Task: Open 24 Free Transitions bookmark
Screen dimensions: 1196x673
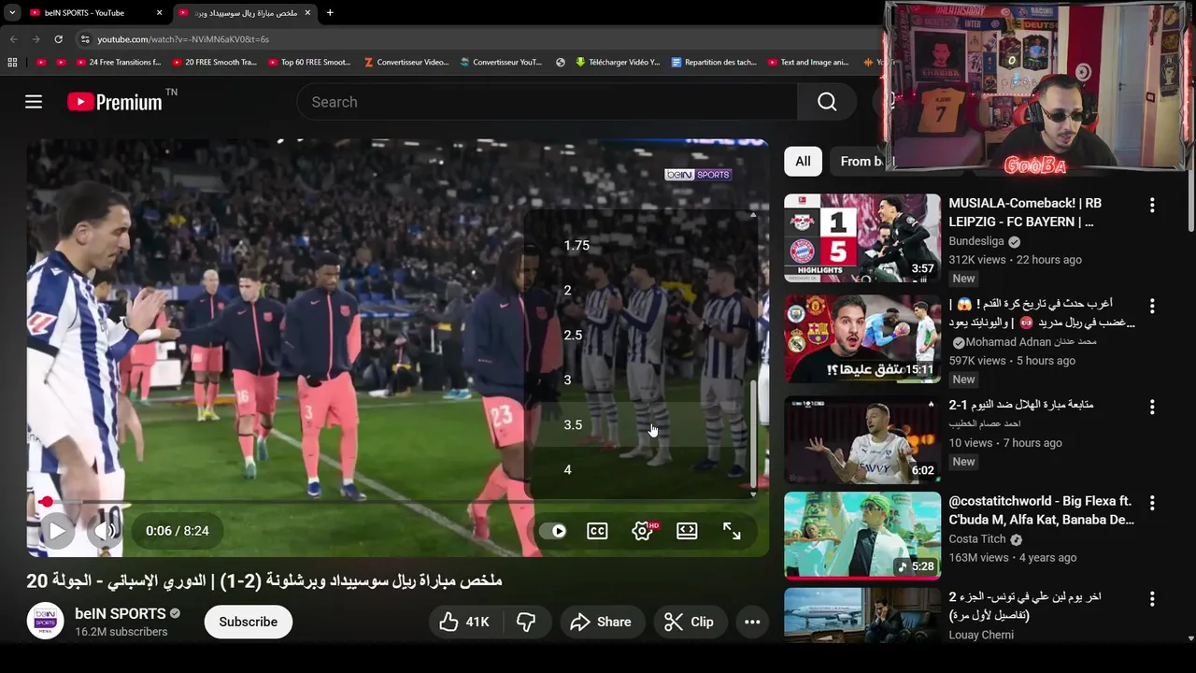Action: (x=119, y=63)
